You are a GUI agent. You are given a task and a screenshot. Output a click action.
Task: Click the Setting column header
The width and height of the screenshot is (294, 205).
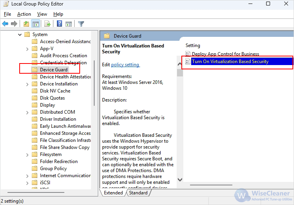(x=193, y=45)
